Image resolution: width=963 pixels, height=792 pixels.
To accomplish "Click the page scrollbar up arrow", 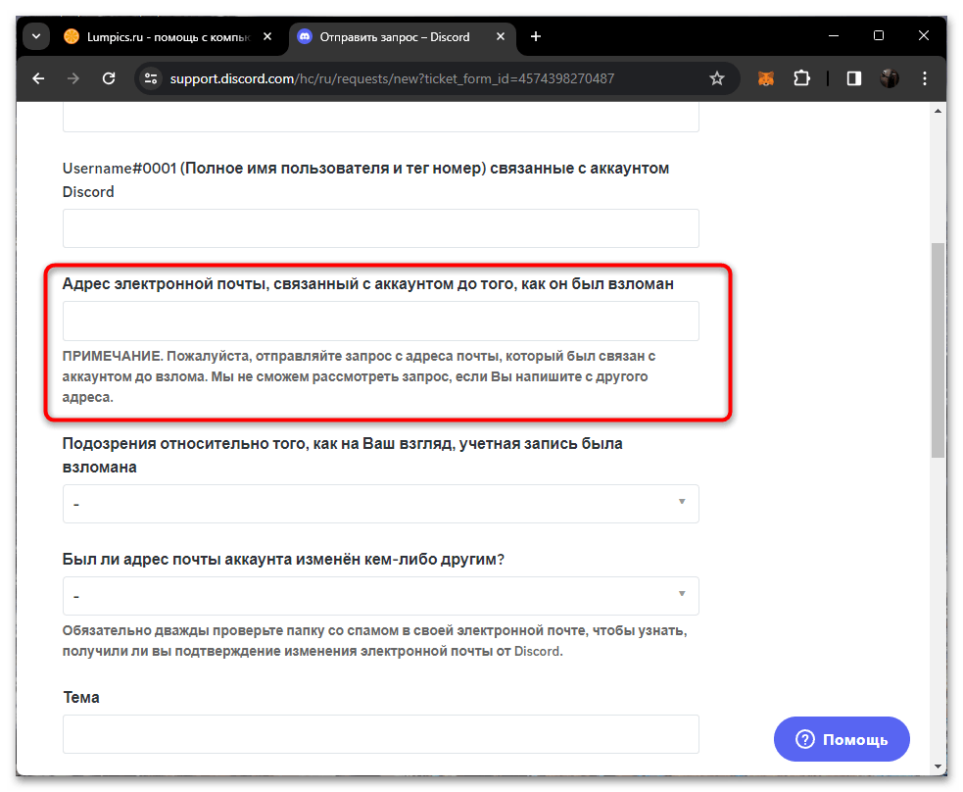I will tap(938, 111).
